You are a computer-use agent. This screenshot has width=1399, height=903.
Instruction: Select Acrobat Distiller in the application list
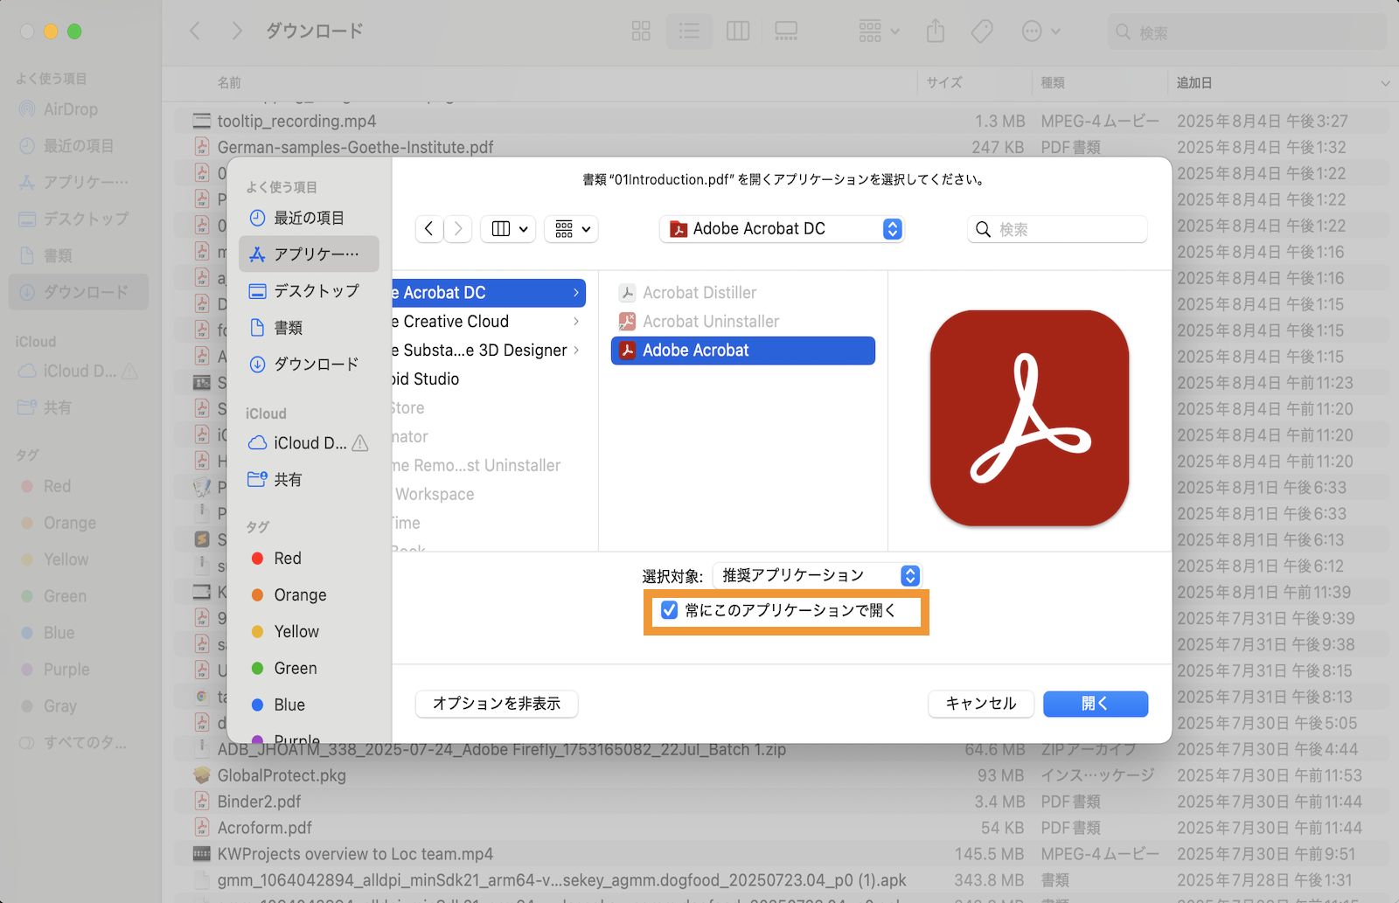(x=698, y=292)
